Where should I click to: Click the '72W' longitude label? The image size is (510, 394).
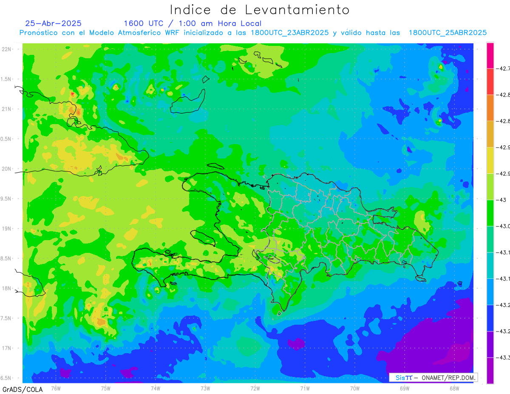coord(255,388)
